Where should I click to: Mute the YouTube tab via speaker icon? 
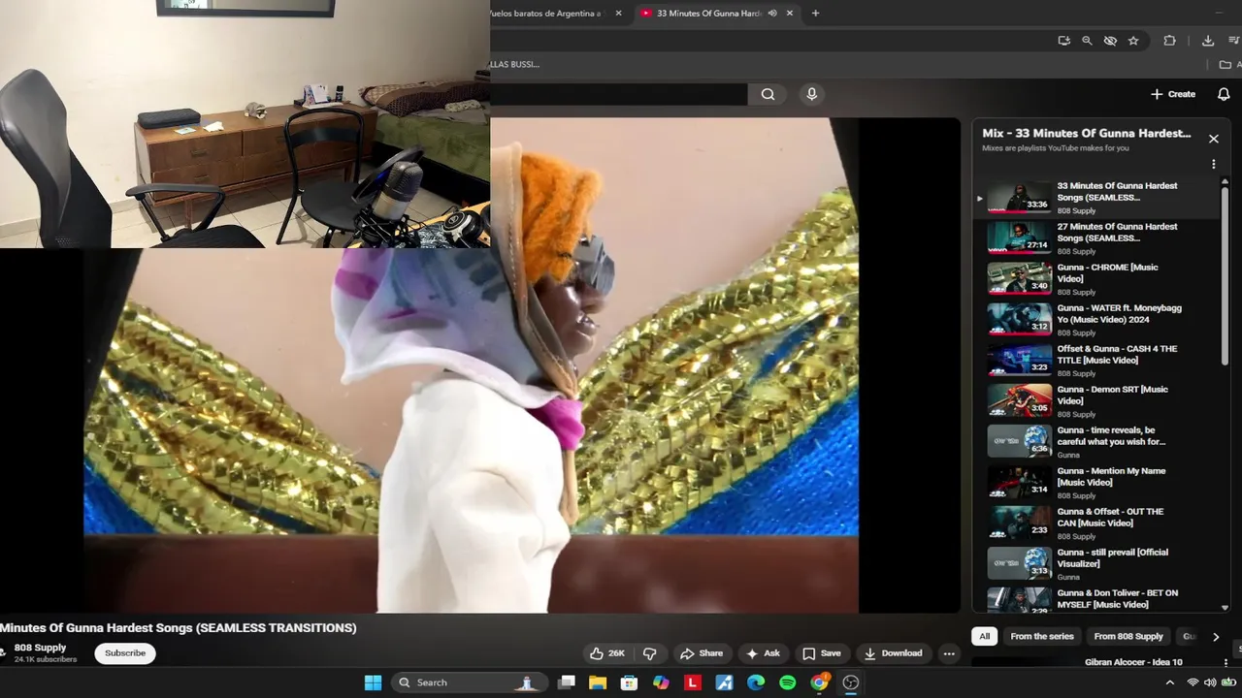tap(772, 14)
